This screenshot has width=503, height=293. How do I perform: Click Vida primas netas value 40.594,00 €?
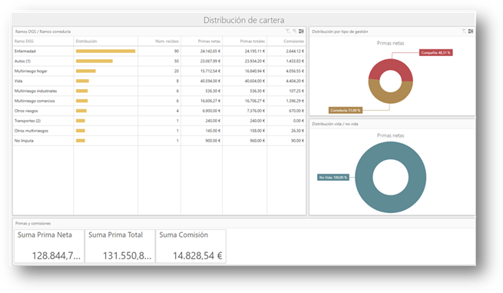[x=210, y=81]
